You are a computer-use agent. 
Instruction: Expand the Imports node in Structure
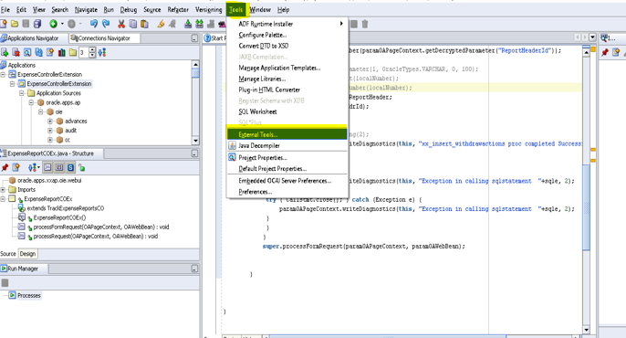click(x=3, y=190)
